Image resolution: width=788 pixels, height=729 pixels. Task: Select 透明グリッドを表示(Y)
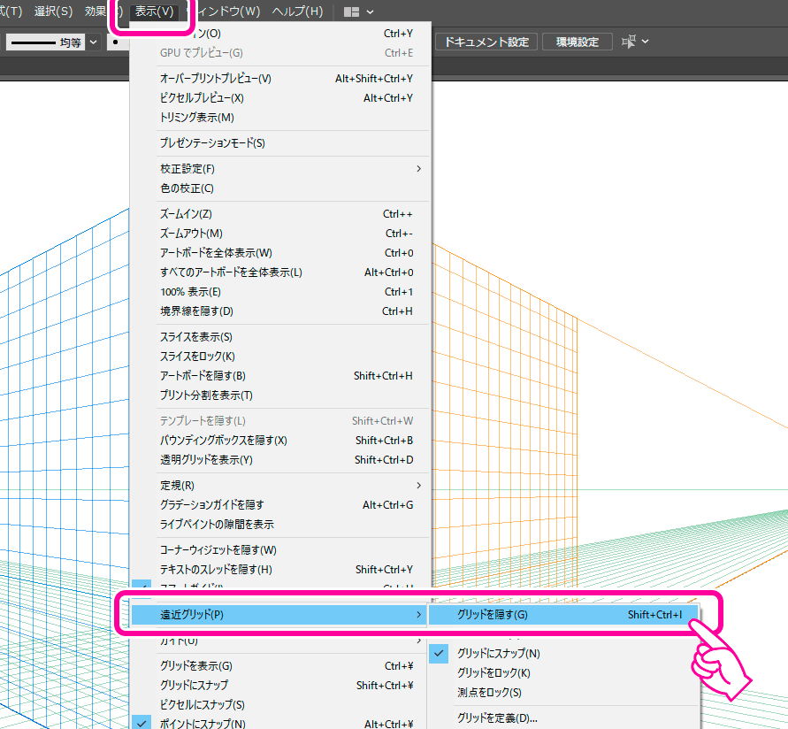tap(280, 460)
